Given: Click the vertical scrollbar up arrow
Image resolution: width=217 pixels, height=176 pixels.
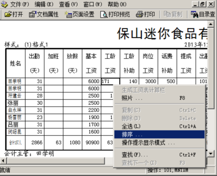Looking at the screenshot, I should pyautogui.click(x=211, y=24).
